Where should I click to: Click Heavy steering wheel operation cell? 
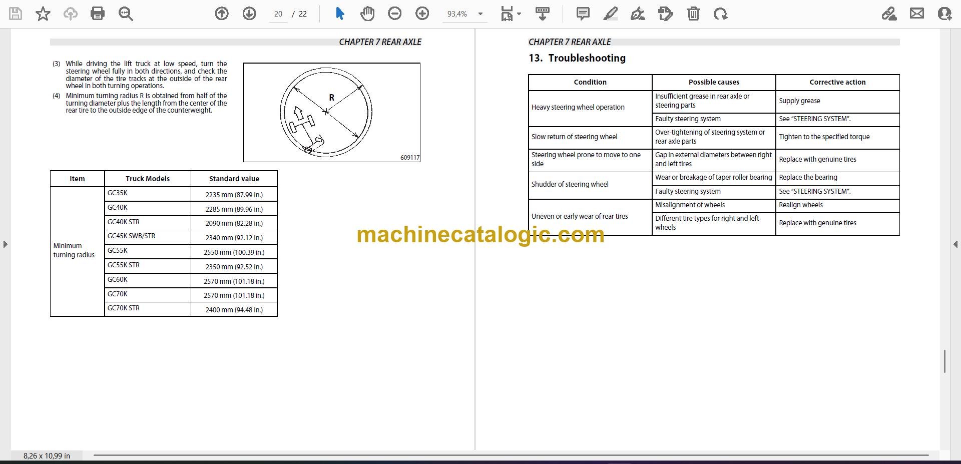click(x=590, y=108)
